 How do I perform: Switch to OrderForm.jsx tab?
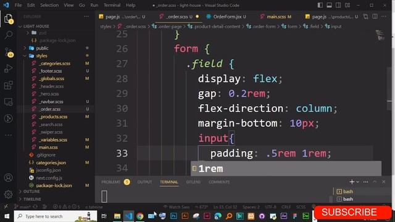[227, 17]
